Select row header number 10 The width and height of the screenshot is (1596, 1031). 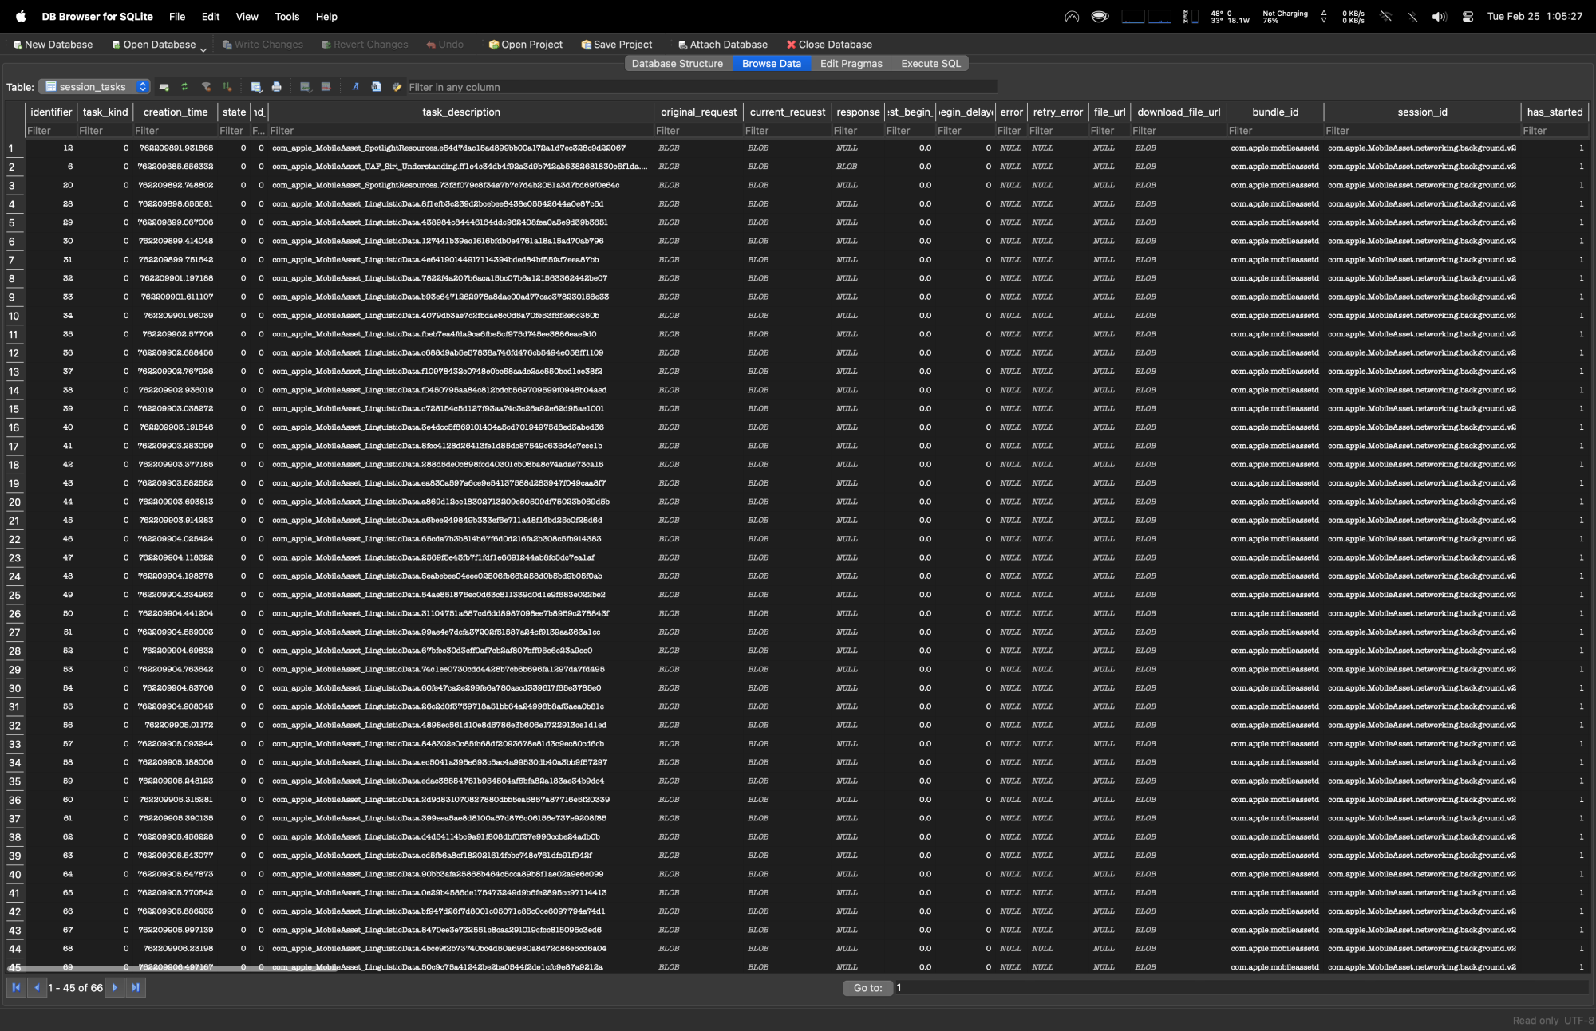[x=14, y=316]
